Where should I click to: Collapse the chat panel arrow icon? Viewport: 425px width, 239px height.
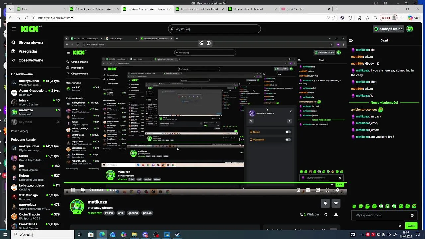[351, 40]
